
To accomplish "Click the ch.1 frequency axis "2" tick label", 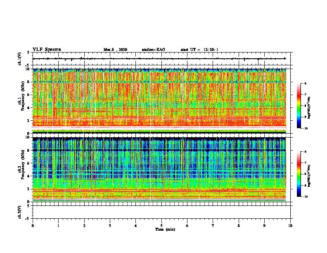I will click(x=29, y=121).
